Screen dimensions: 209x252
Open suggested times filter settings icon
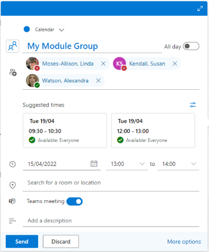pos(193,105)
